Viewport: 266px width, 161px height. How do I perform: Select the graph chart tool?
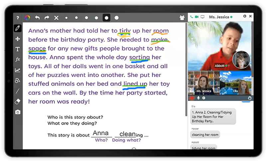pos(18,70)
